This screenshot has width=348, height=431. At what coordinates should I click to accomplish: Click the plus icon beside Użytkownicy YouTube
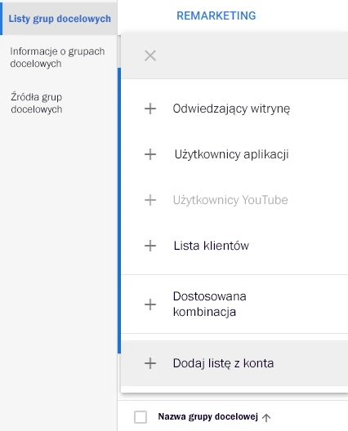point(150,200)
